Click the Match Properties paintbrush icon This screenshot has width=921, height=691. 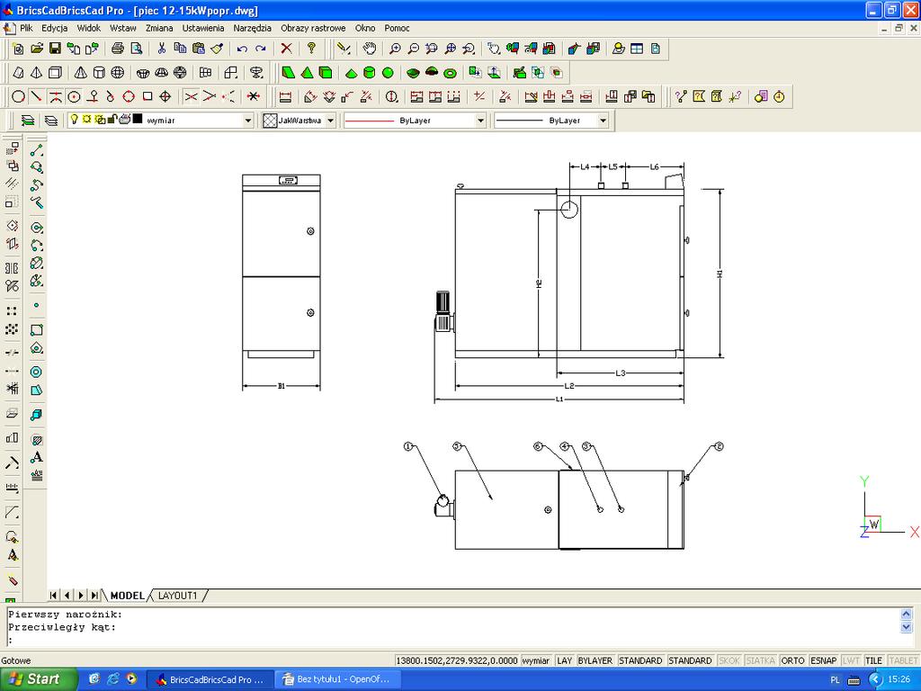tap(217, 49)
